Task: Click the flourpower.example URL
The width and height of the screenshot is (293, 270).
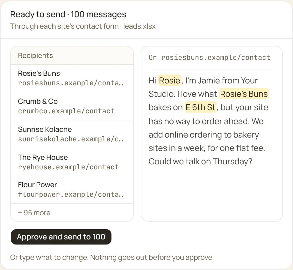Action: coord(70,195)
